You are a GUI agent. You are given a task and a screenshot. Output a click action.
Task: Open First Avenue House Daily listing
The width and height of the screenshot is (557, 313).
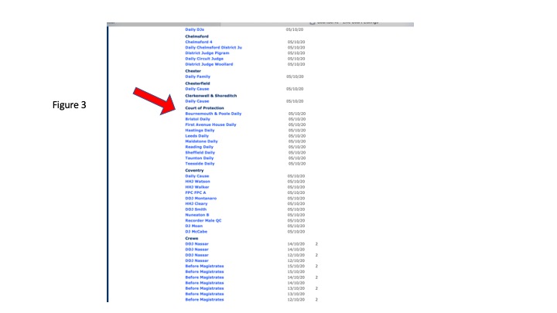click(210, 124)
